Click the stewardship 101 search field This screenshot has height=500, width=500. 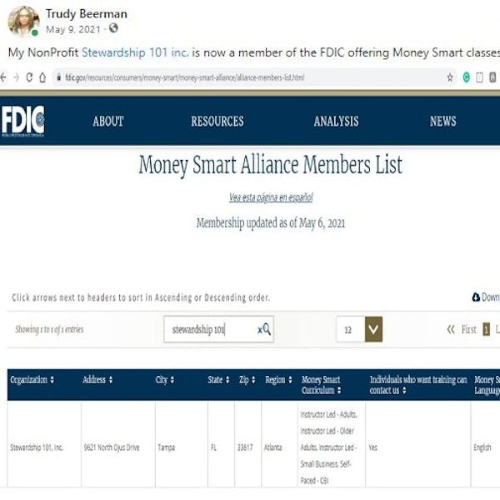click(208, 330)
